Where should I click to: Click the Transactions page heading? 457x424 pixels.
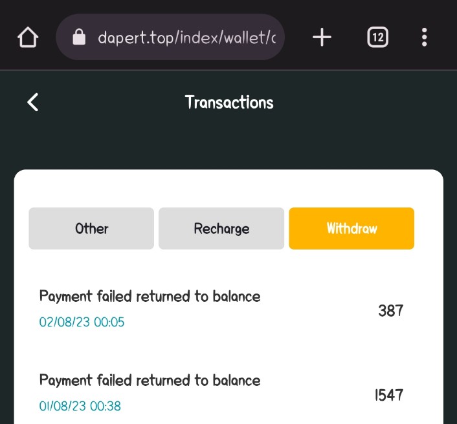(x=229, y=102)
